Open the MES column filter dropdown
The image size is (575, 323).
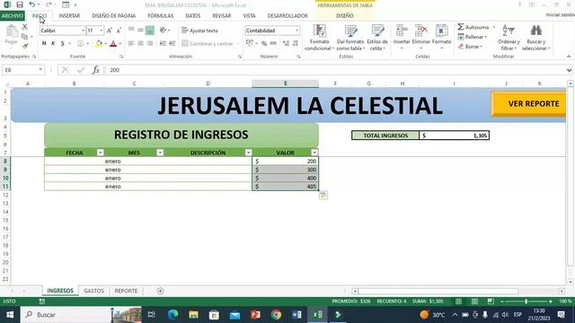pos(160,153)
